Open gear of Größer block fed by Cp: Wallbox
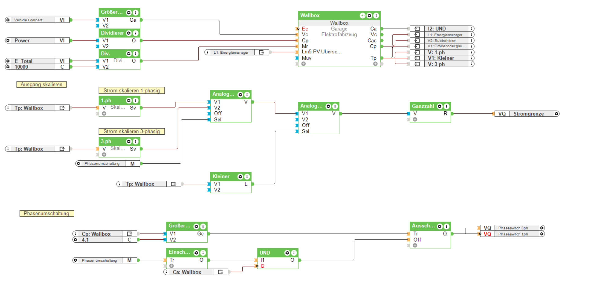This screenshot has height=290, width=594. (x=196, y=226)
